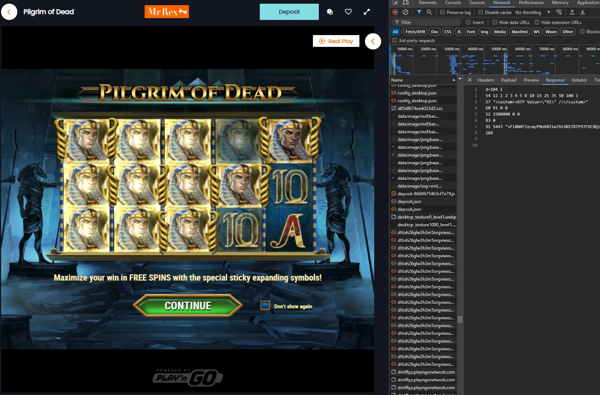The height and width of the screenshot is (395, 600).
Task: Filter requests by Img
Action: pos(485,32)
